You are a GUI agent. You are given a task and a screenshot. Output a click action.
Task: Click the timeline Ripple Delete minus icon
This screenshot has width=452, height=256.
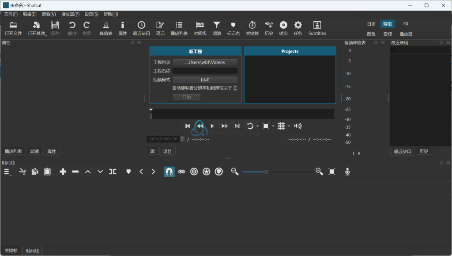click(x=75, y=172)
